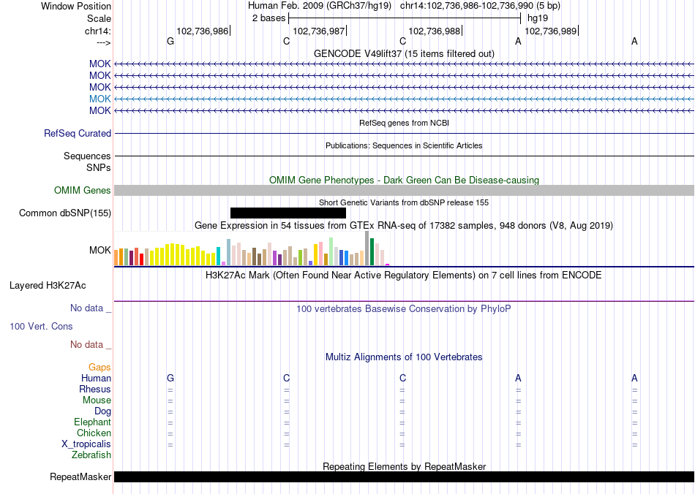This screenshot has height=494, width=695.
Task: Click the dark green GTEx expression bar
Action: click(372, 252)
